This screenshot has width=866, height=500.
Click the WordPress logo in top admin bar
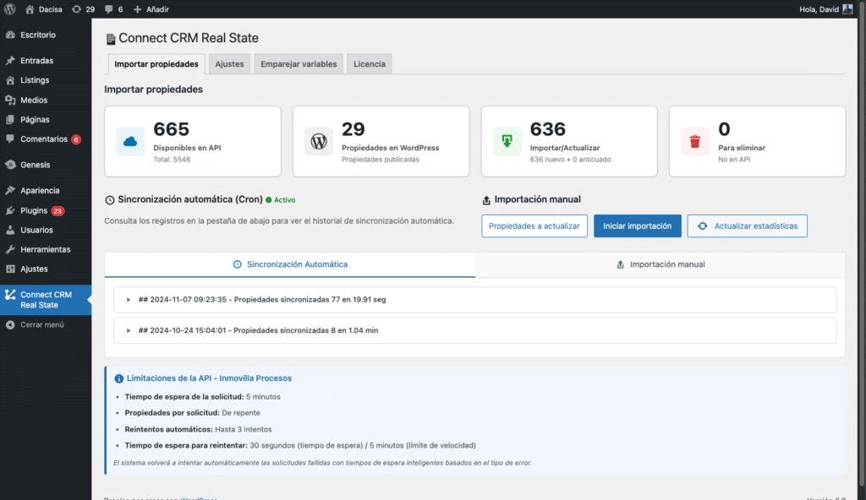(9, 8)
